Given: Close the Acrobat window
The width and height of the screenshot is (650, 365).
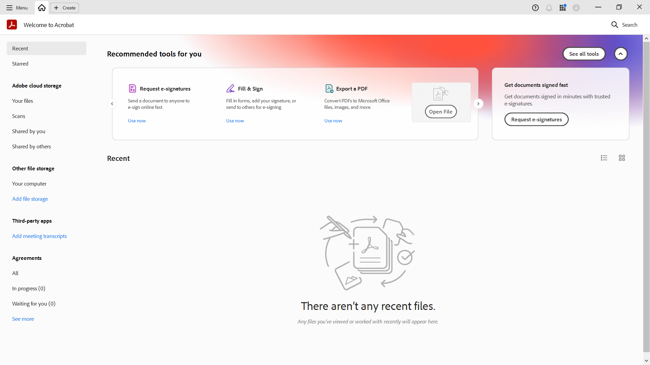Looking at the screenshot, I should tap(640, 7).
